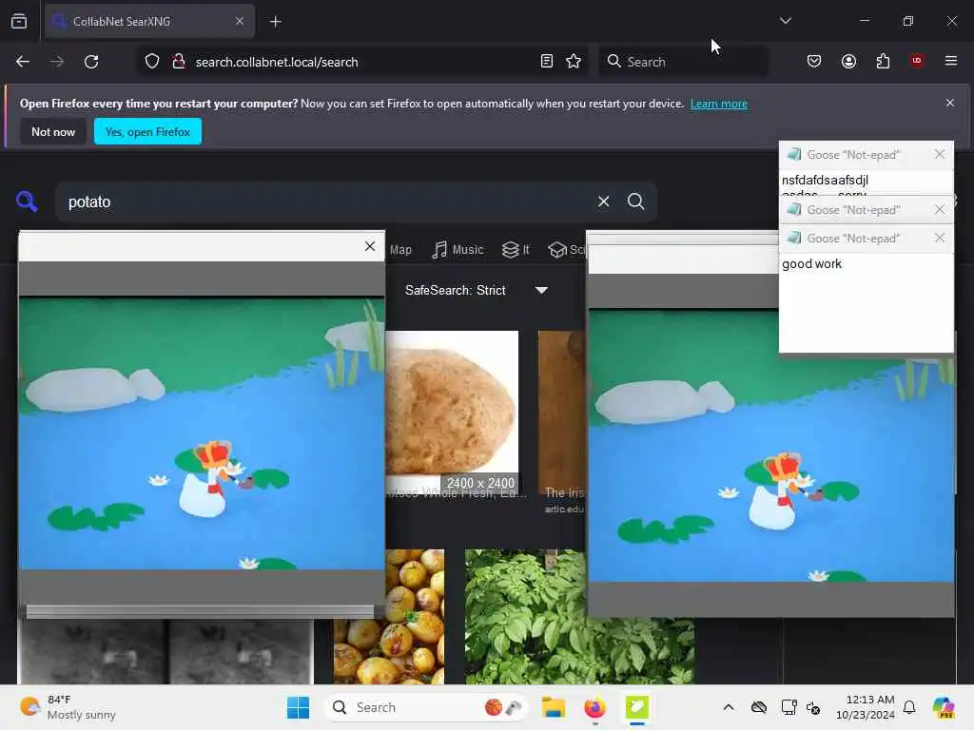Click the good work note text

[x=811, y=264]
